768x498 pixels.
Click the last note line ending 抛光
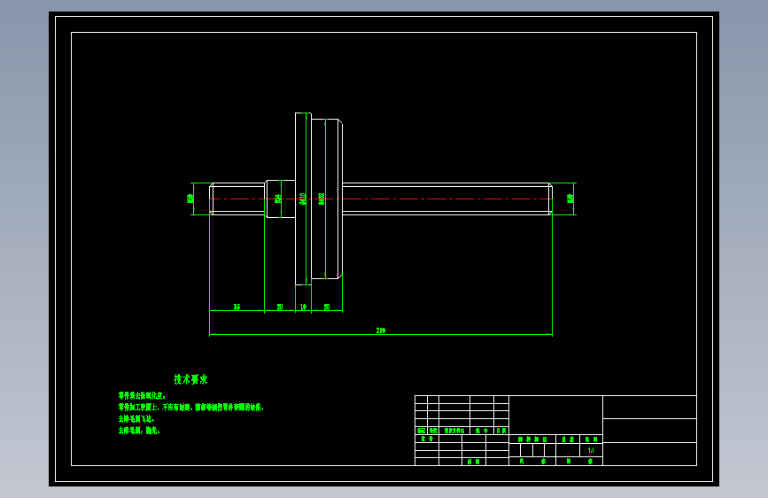(x=139, y=431)
